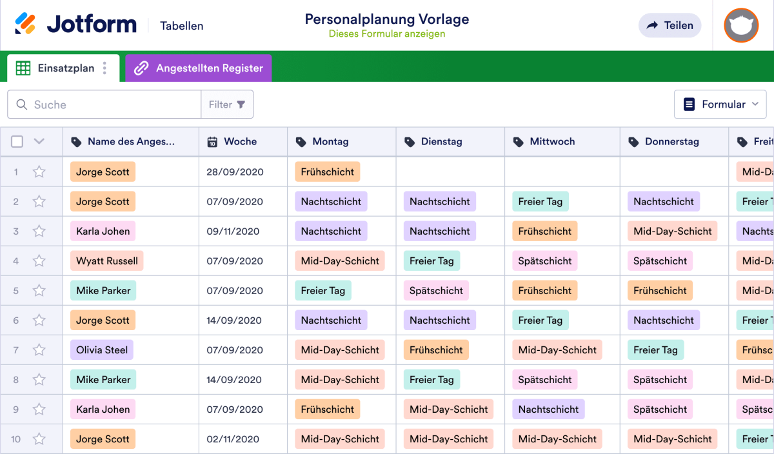774x454 pixels.
Task: Check the select-all checkbox in the header
Action: [x=17, y=141]
